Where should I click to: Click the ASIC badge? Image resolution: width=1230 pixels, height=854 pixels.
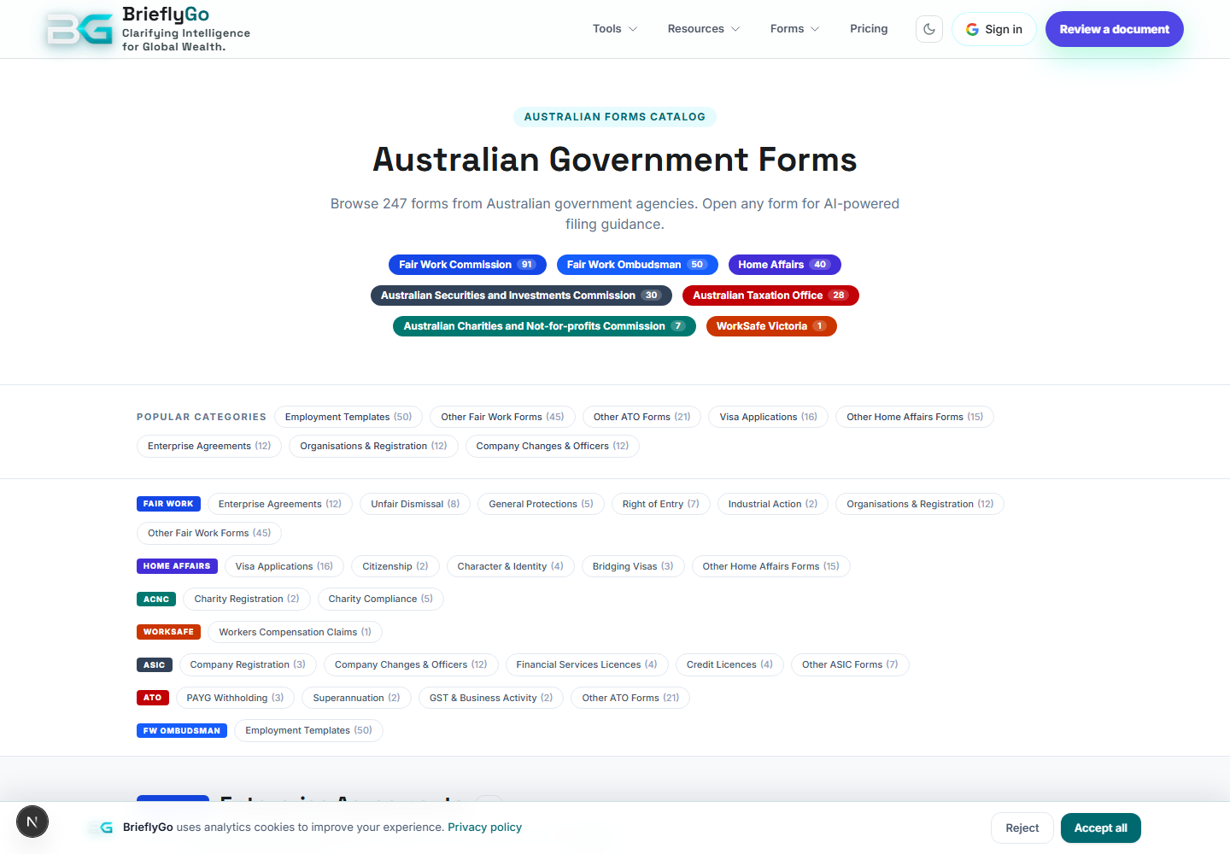click(155, 664)
